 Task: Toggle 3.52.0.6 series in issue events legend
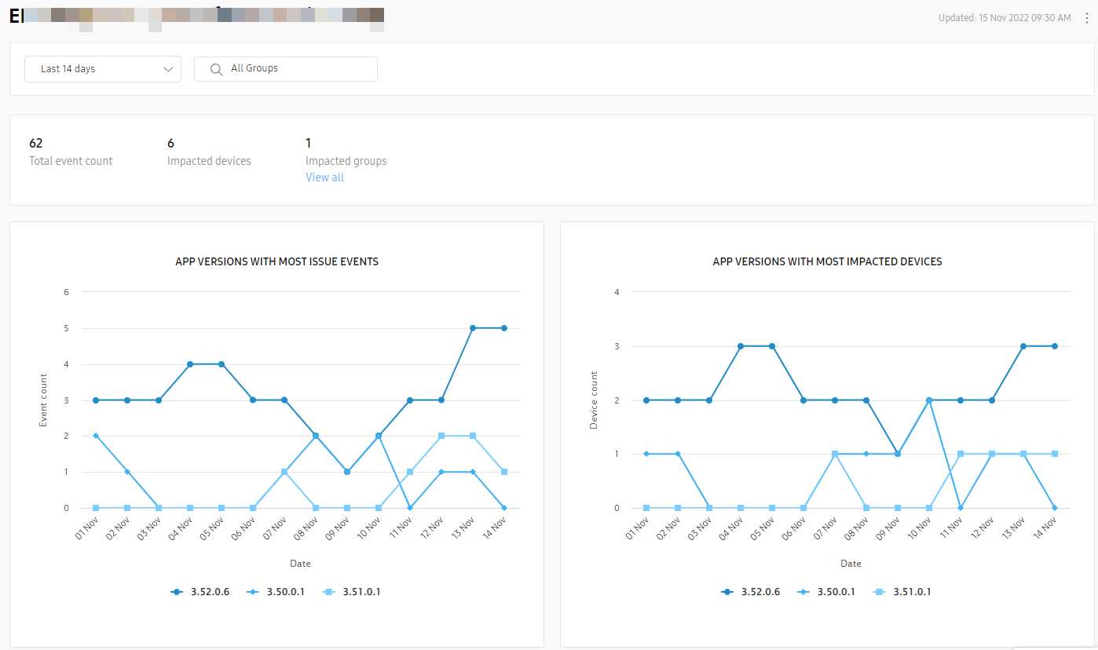point(201,592)
